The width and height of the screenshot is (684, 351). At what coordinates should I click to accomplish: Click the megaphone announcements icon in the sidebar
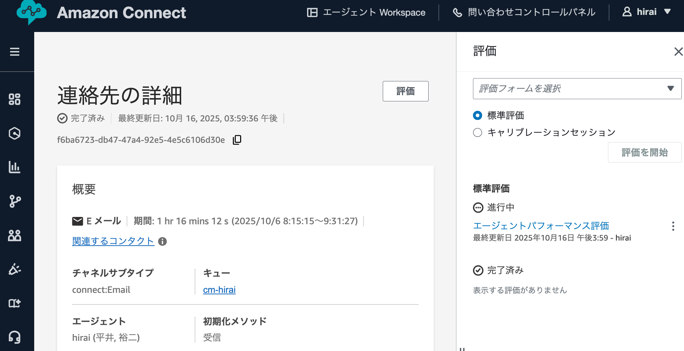click(15, 269)
